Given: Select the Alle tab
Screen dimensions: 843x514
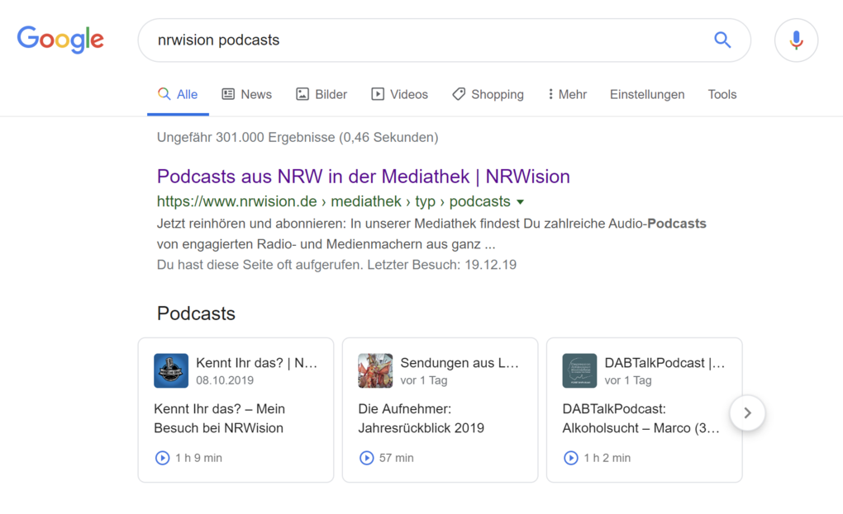Looking at the screenshot, I should (178, 94).
